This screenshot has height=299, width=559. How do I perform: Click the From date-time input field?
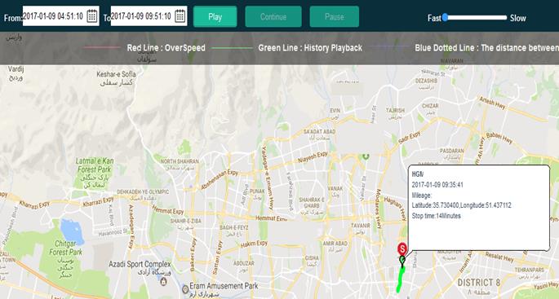tap(61, 16)
